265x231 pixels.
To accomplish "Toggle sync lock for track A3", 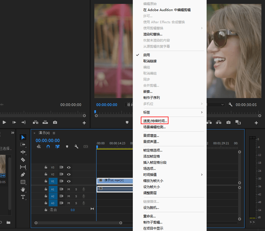I will tap(61, 203).
